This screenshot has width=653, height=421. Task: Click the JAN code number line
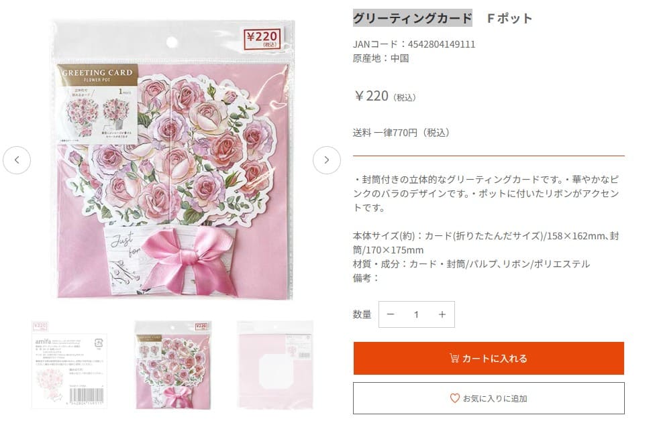click(x=414, y=44)
